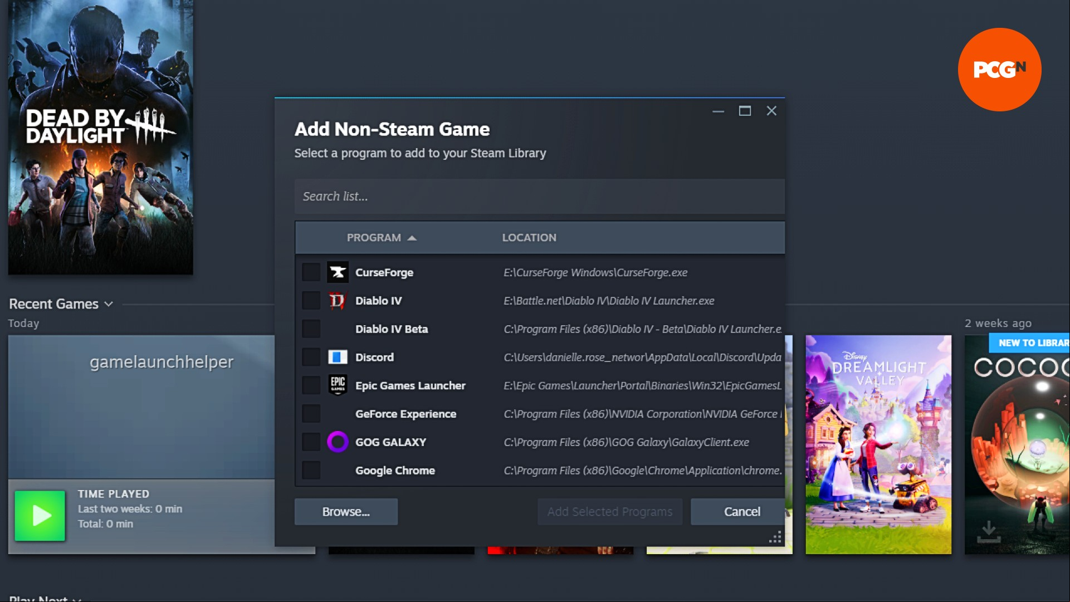Click the Discord program icon
Viewport: 1070px width, 602px height.
[x=338, y=357]
